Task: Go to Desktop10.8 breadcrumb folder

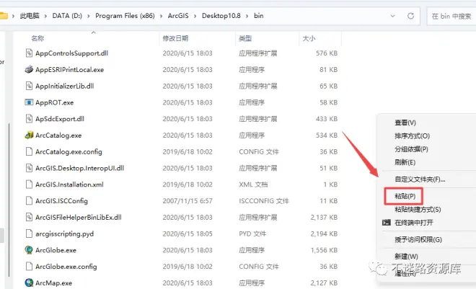Action: pos(221,16)
